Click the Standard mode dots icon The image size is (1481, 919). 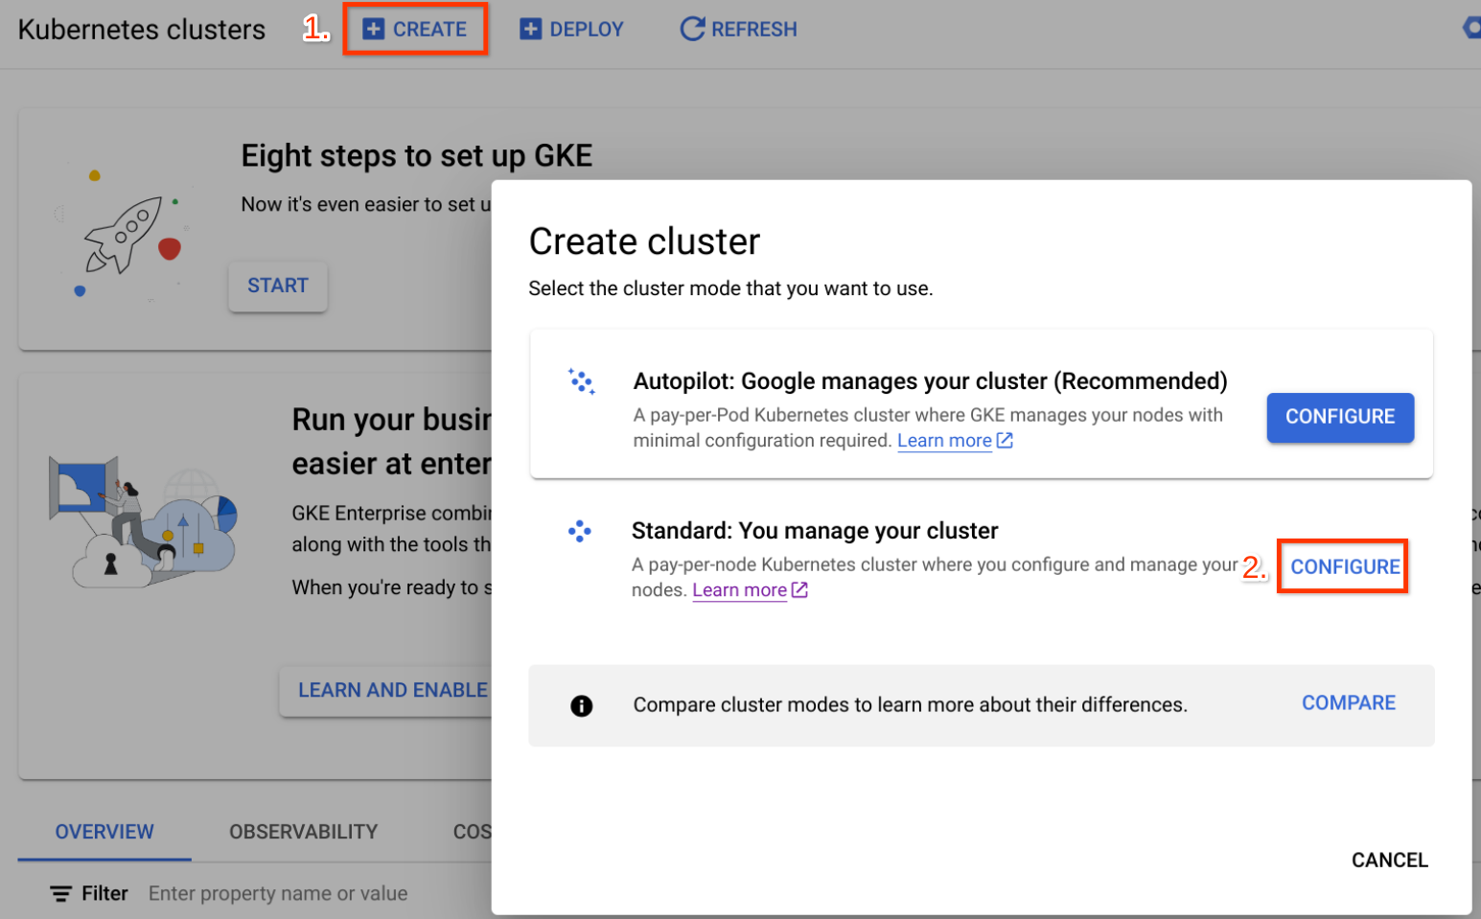coord(579,531)
